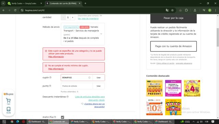Image resolution: width=219 pixels, height=124 pixels.
Task: Open the Chrome extensions puzzle icon
Action: coord(186,10)
